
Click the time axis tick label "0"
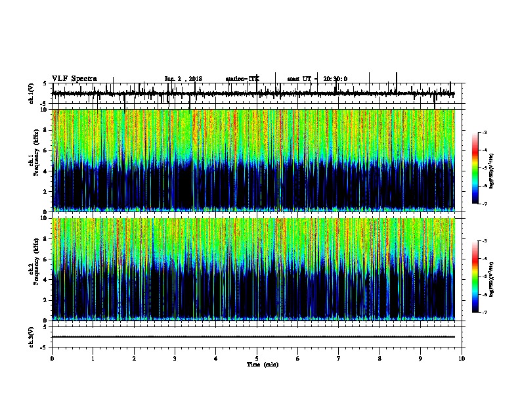tap(52, 359)
